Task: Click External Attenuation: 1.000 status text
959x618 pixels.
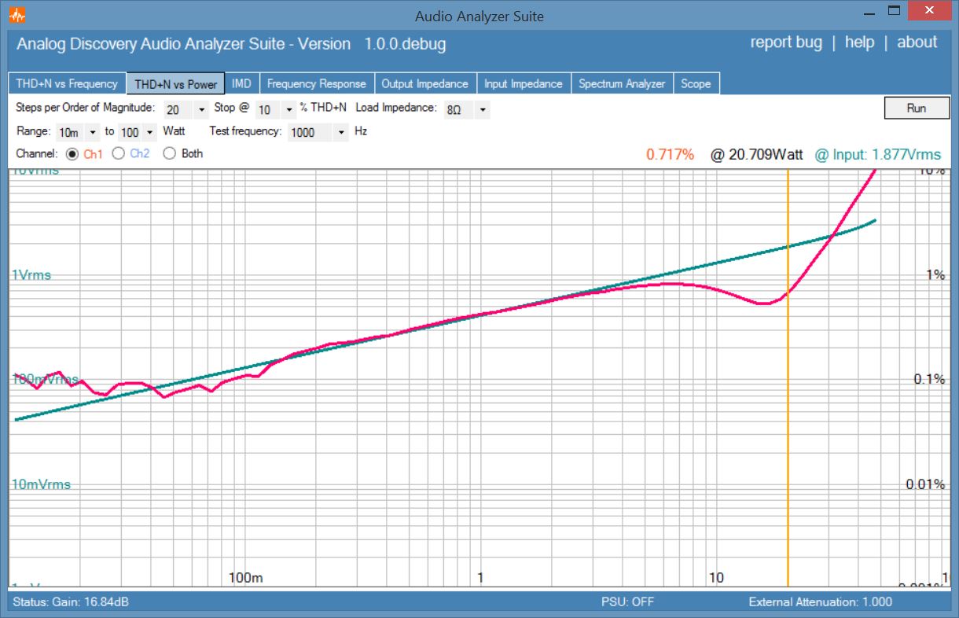Action: pyautogui.click(x=821, y=602)
